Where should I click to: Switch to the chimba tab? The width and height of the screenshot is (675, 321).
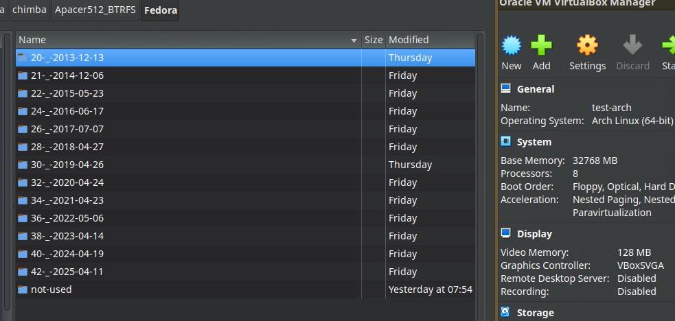tap(29, 10)
